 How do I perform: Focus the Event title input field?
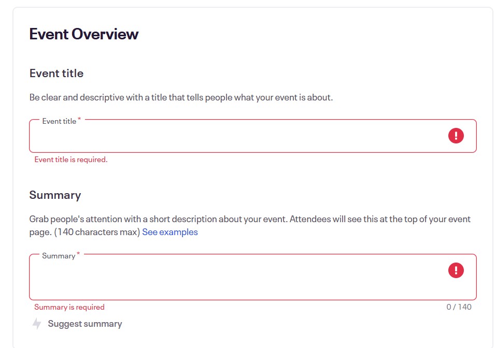pos(253,136)
